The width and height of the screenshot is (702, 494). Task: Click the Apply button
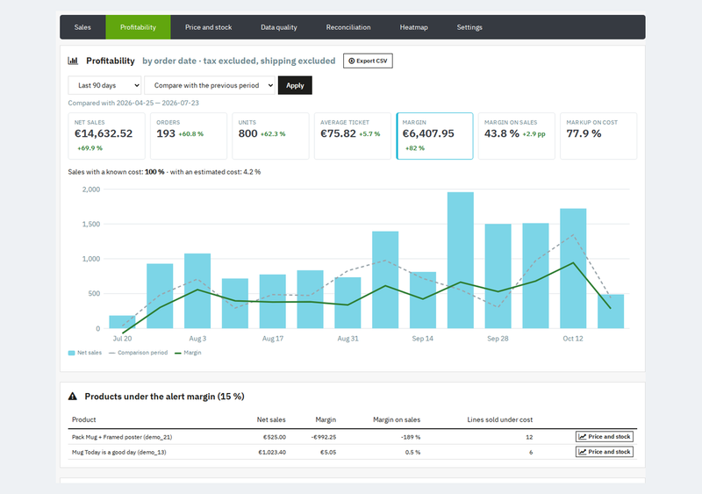(x=295, y=85)
